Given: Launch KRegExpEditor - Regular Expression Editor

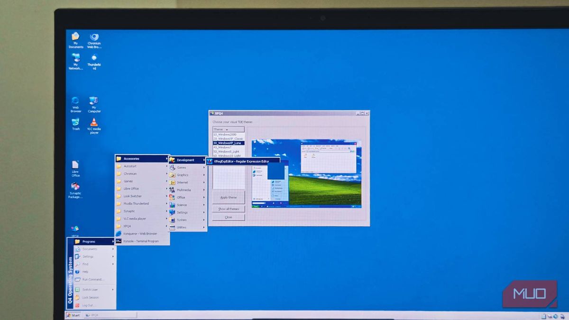Looking at the screenshot, I should 243,161.
